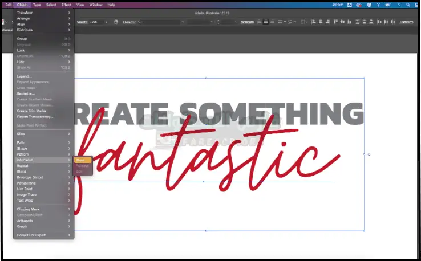Click the Character panel link
Image resolution: width=421 pixels, height=261 pixels.
pyautogui.click(x=129, y=22)
